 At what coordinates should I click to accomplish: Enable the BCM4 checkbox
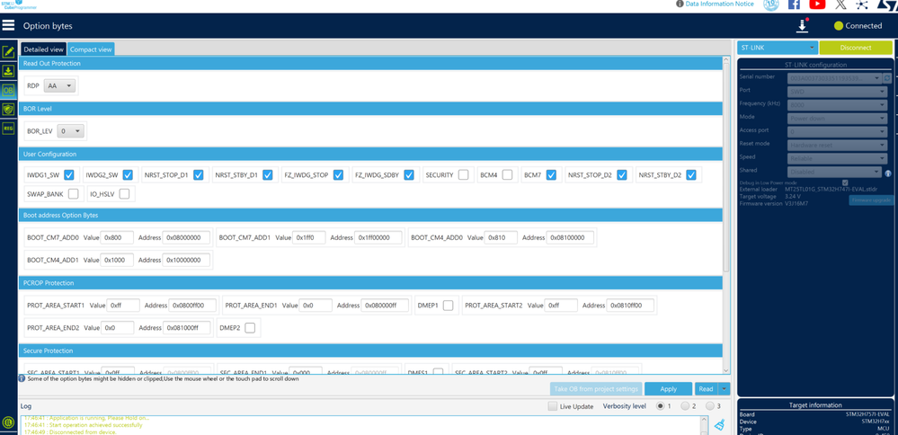click(x=507, y=174)
